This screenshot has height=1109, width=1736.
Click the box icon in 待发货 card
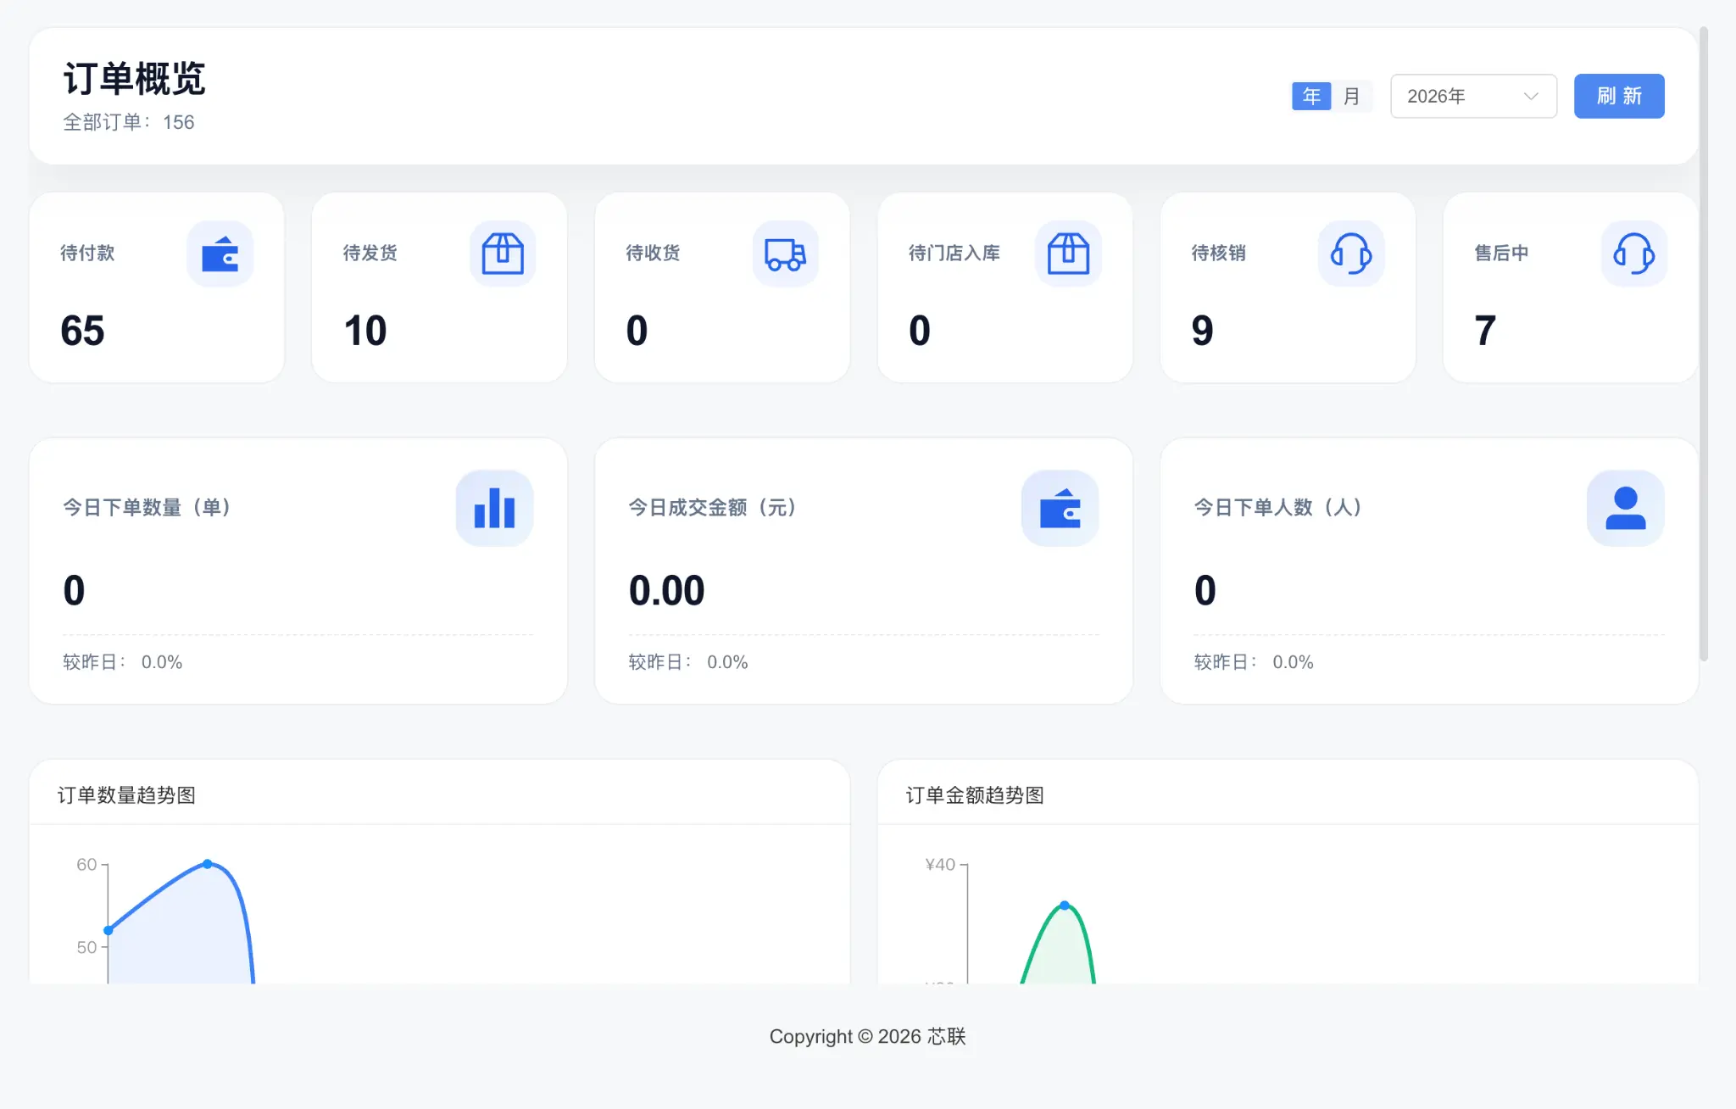[503, 254]
